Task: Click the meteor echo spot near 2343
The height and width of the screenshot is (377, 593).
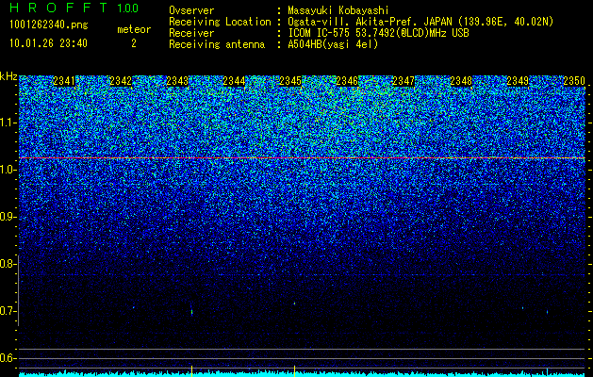Action: tap(191, 312)
